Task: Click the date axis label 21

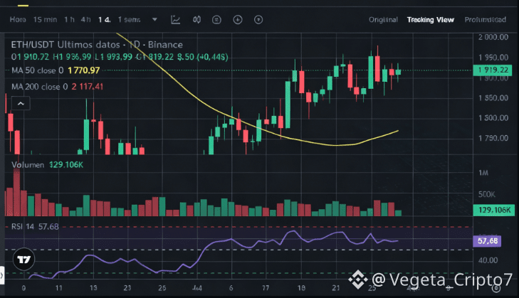Action: pyautogui.click(x=336, y=288)
